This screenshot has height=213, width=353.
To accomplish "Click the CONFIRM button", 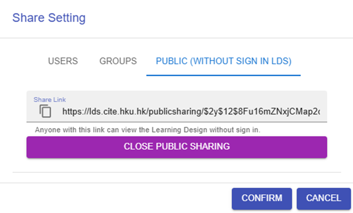I will [x=261, y=198].
